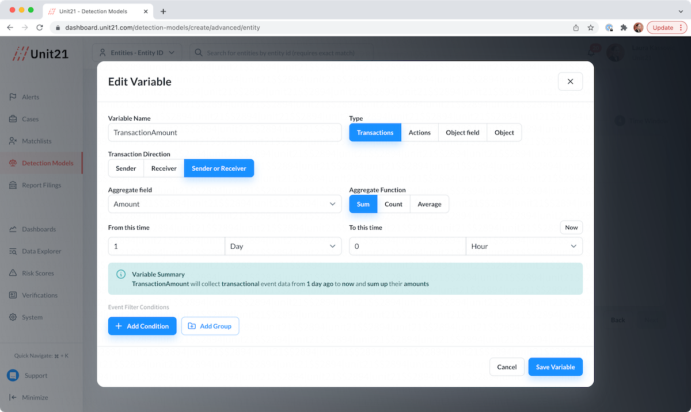Viewport: 691px width, 412px height.
Task: Click Add Condition button
Action: [x=142, y=326]
